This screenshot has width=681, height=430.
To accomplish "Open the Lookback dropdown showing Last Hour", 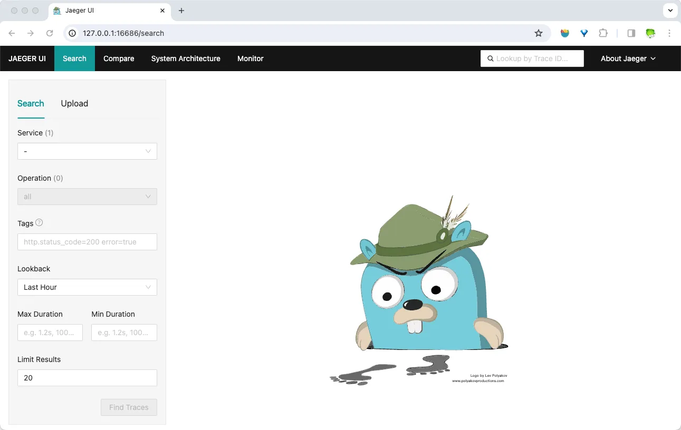I will (87, 287).
